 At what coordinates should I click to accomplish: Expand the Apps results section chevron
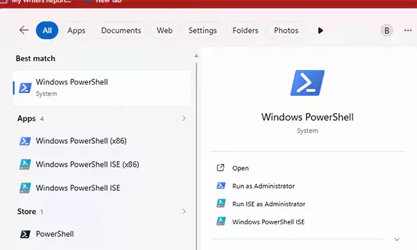coord(183,119)
